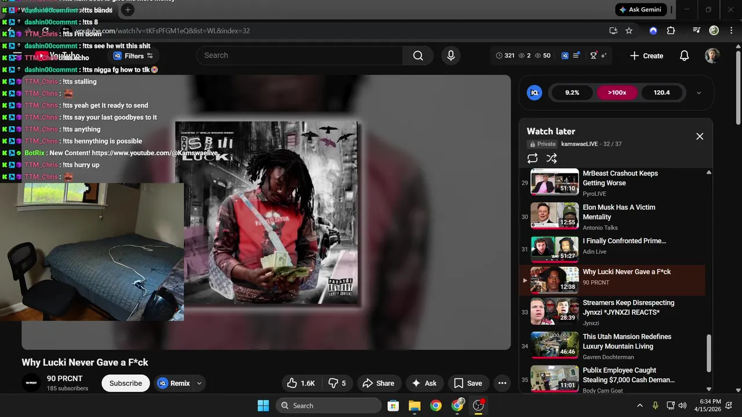Open the Remix dropdown arrow
742x417 pixels.
tap(199, 383)
